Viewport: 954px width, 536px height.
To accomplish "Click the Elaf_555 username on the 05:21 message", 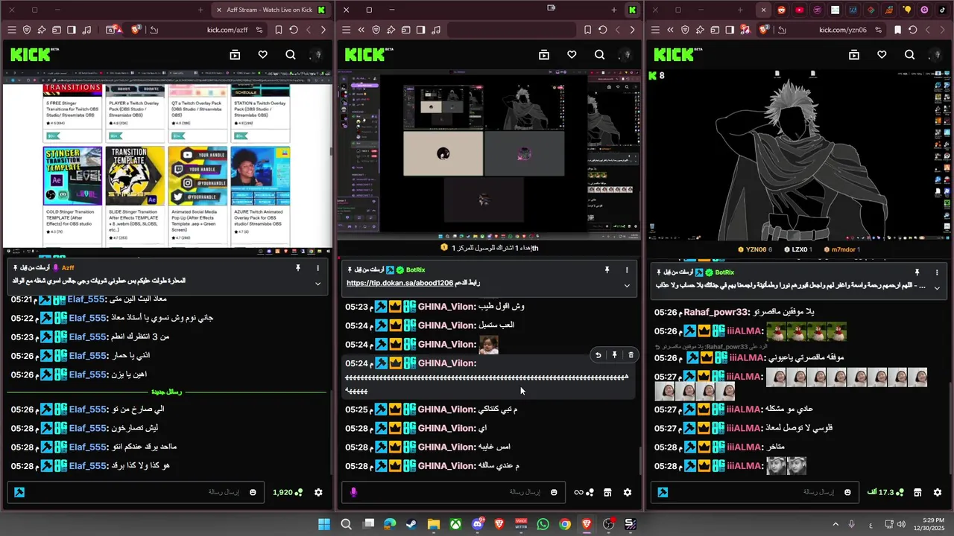I will 87,299.
